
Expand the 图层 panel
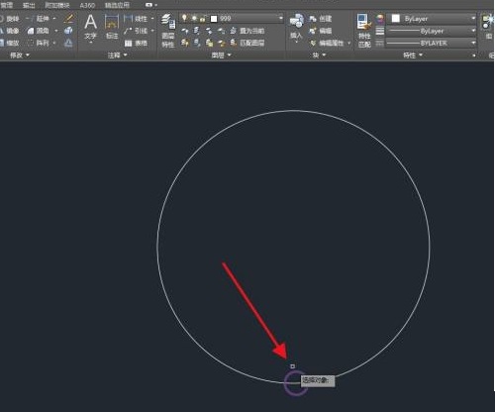(221, 55)
